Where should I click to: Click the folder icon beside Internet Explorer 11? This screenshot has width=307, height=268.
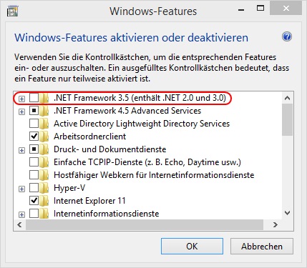click(44, 201)
